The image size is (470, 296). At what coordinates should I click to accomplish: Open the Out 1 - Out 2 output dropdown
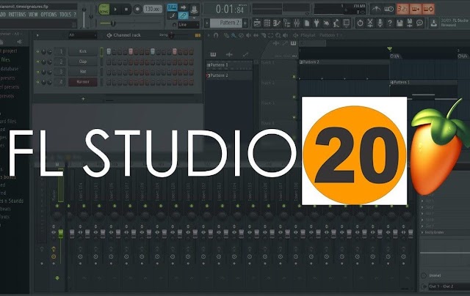(x=449, y=286)
